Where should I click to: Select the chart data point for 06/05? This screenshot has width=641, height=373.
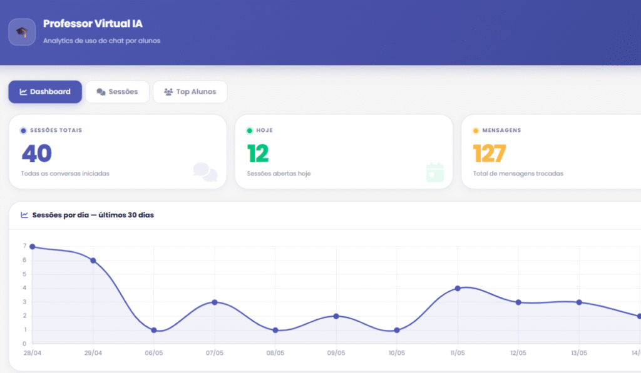click(x=154, y=330)
